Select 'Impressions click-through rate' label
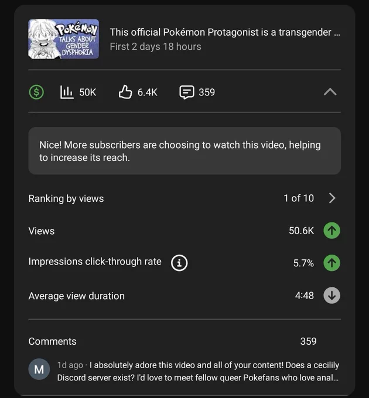The width and height of the screenshot is (369, 398). 95,262
